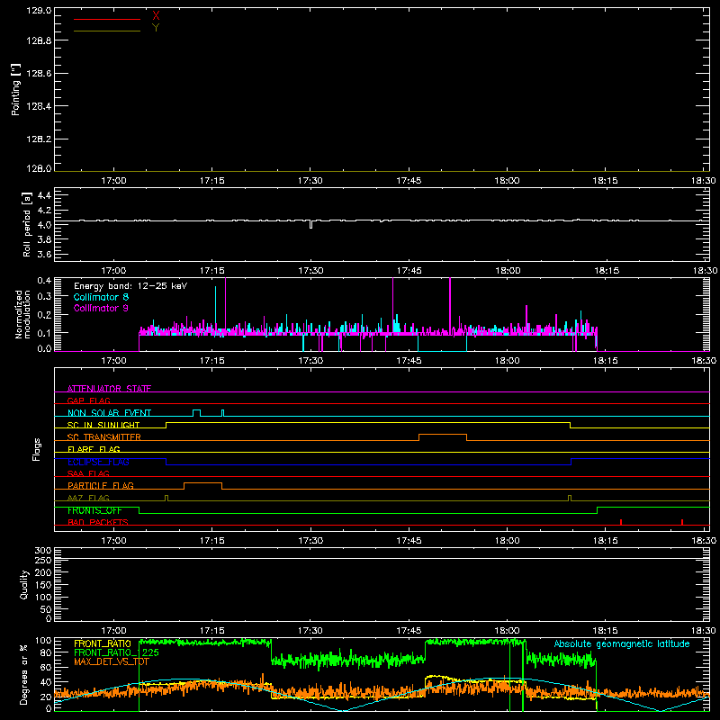Click the FRONT_RATIO_1225 legend entry
This screenshot has width=720, height=720.
[116, 653]
